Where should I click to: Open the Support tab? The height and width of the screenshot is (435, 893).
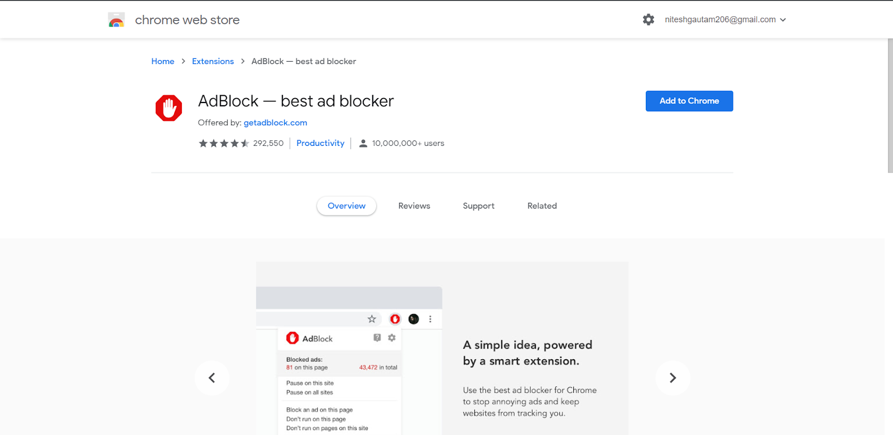[x=478, y=206]
